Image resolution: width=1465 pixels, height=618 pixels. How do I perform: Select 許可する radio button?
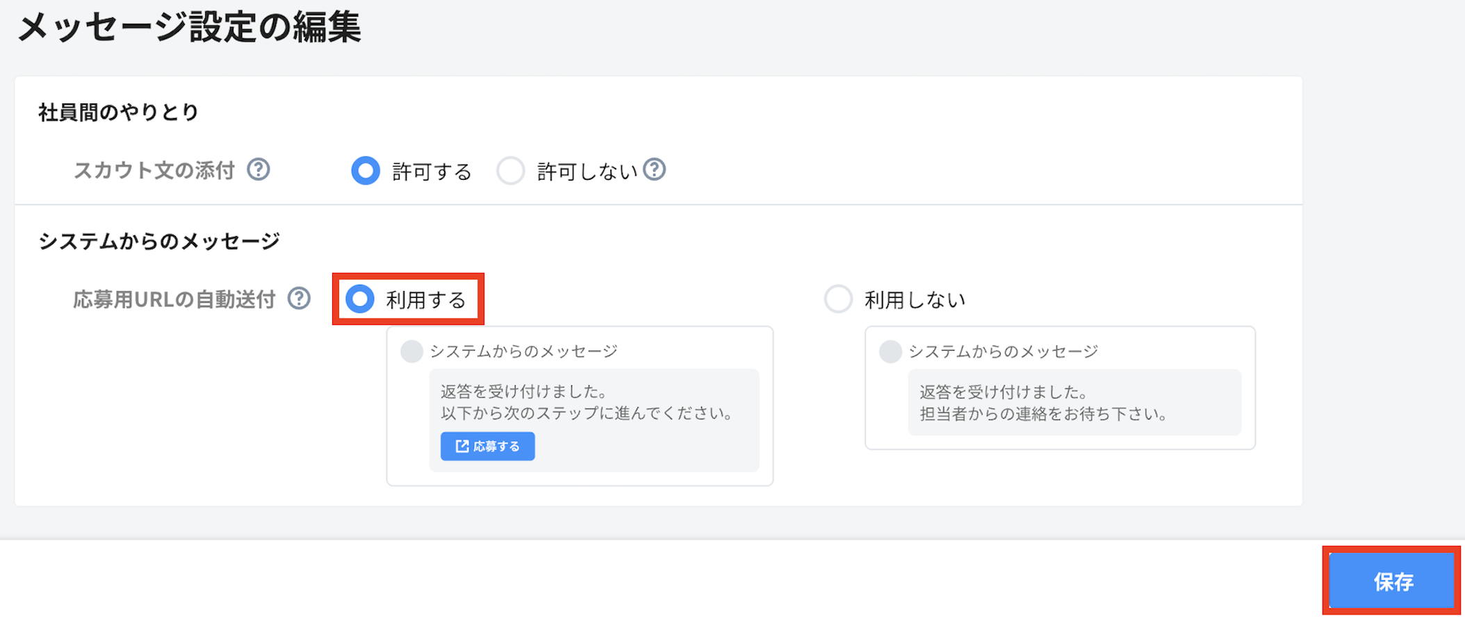tap(366, 171)
